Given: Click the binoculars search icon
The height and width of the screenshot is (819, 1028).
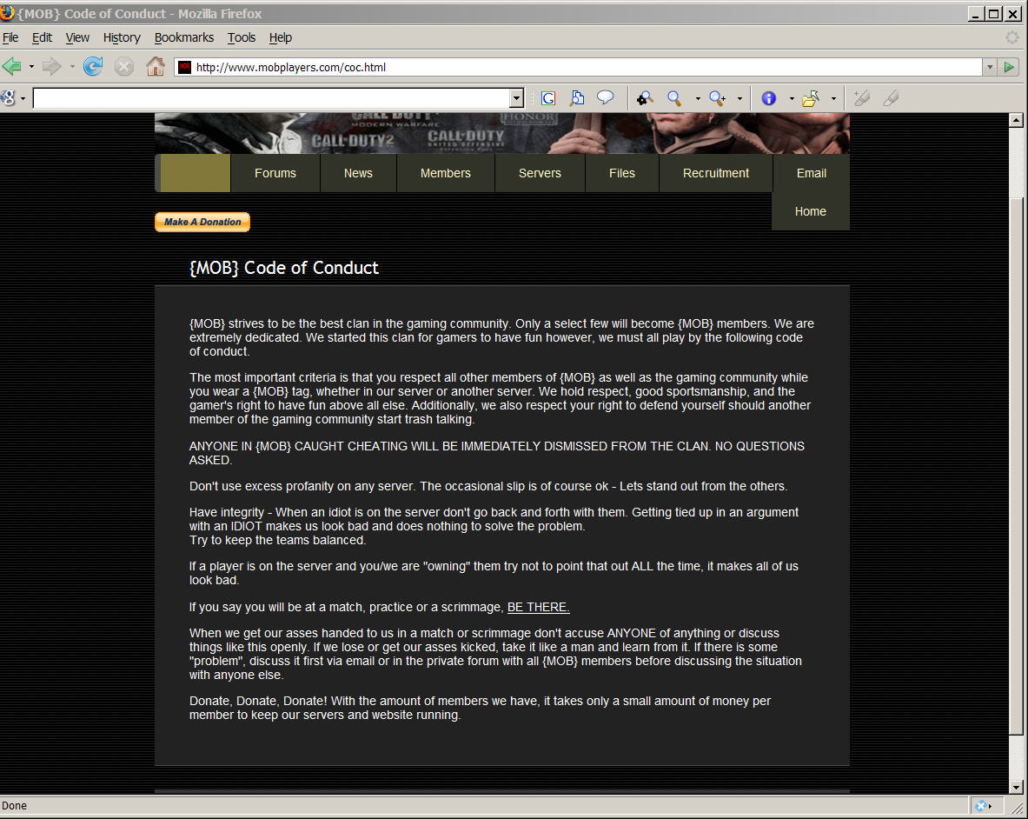Looking at the screenshot, I should (x=645, y=98).
